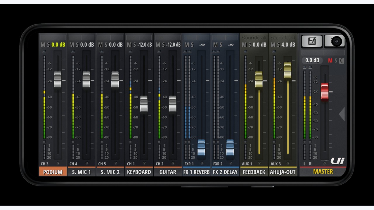Image resolution: width=374 pixels, height=210 pixels.
Task: Mute the GUITAR channel
Action: pyautogui.click(x=158, y=45)
